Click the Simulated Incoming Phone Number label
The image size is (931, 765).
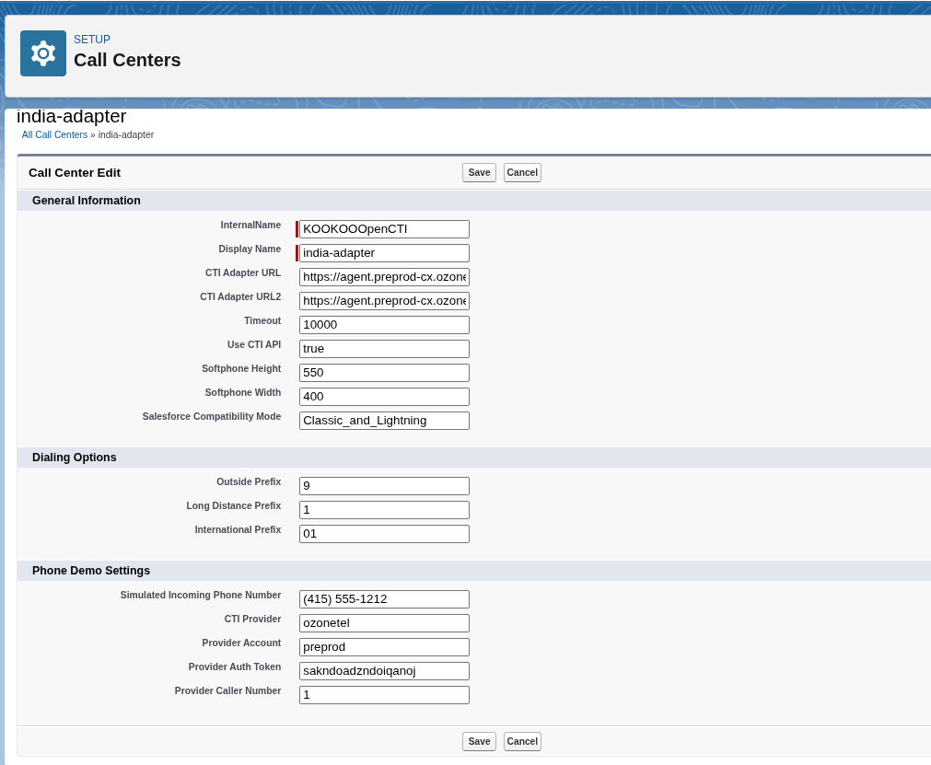click(x=201, y=596)
